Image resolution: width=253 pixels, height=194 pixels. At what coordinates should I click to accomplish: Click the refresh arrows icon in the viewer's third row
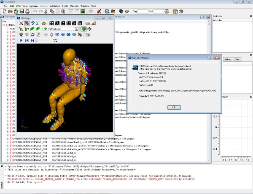[x=32, y=35]
